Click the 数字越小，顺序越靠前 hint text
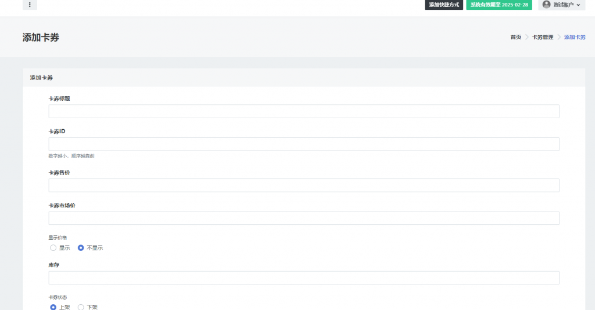 pos(71,156)
